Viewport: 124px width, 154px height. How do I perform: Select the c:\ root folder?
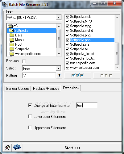tap(15, 26)
